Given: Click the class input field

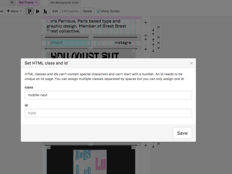Looking at the screenshot, I should (x=108, y=95).
